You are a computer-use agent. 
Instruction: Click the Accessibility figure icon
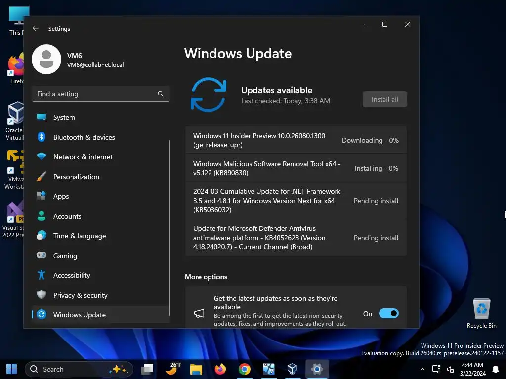42,275
